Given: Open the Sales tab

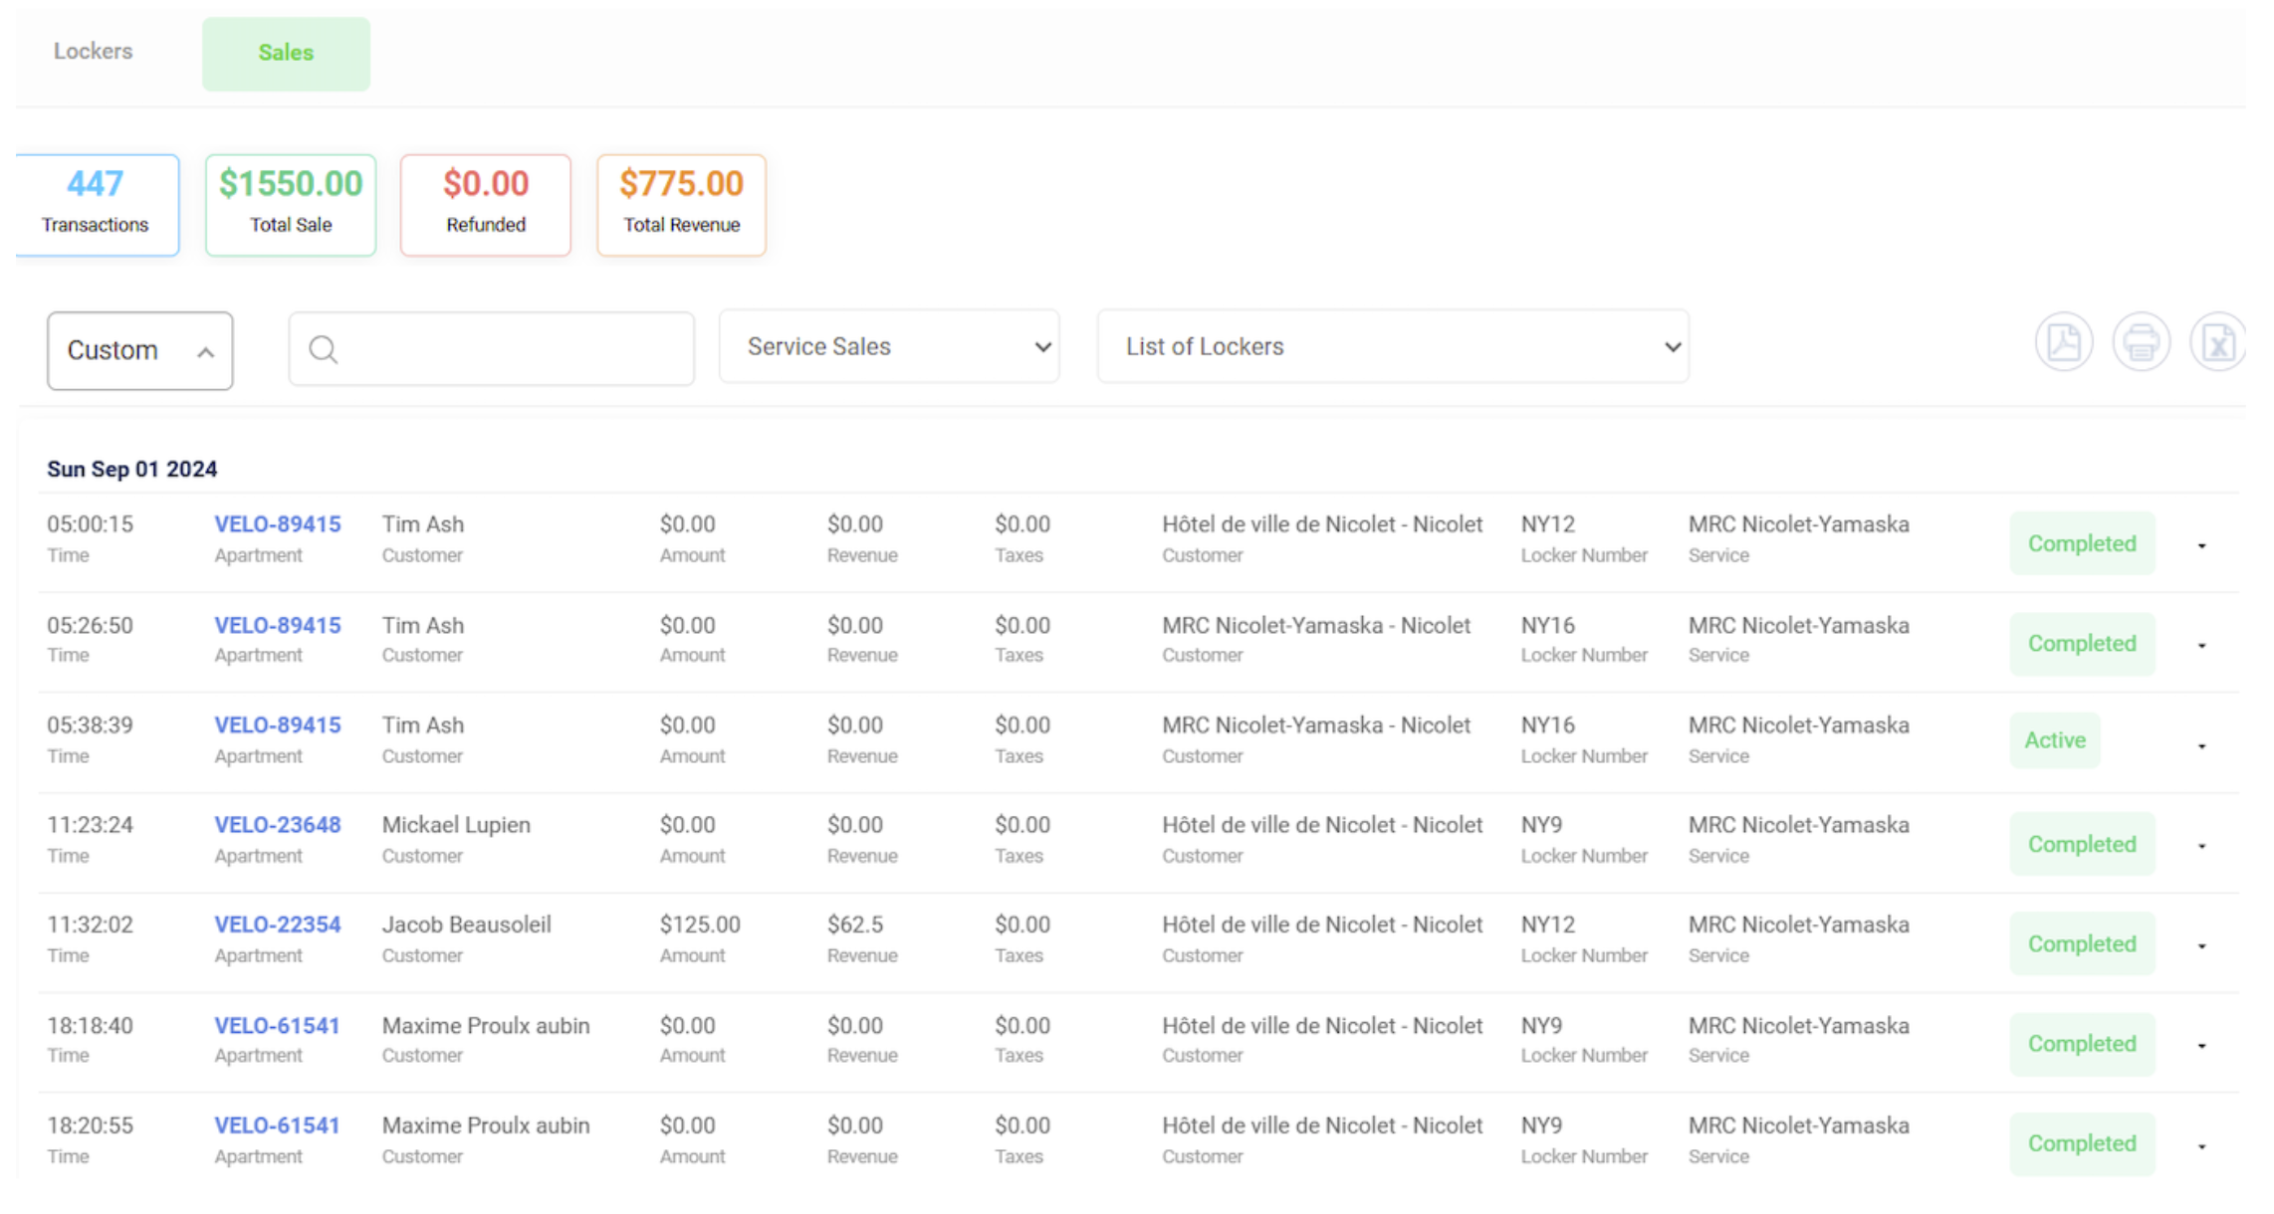Looking at the screenshot, I should tap(286, 54).
